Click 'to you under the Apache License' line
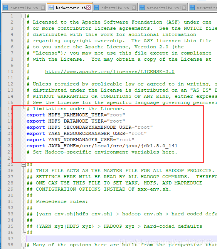 [105, 47]
